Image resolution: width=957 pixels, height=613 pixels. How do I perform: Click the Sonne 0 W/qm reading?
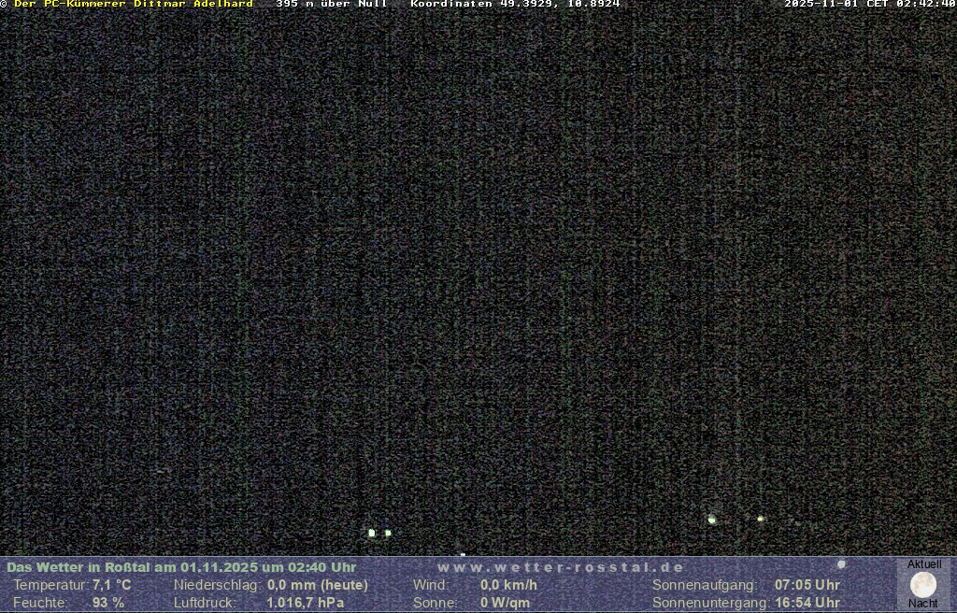tap(505, 603)
